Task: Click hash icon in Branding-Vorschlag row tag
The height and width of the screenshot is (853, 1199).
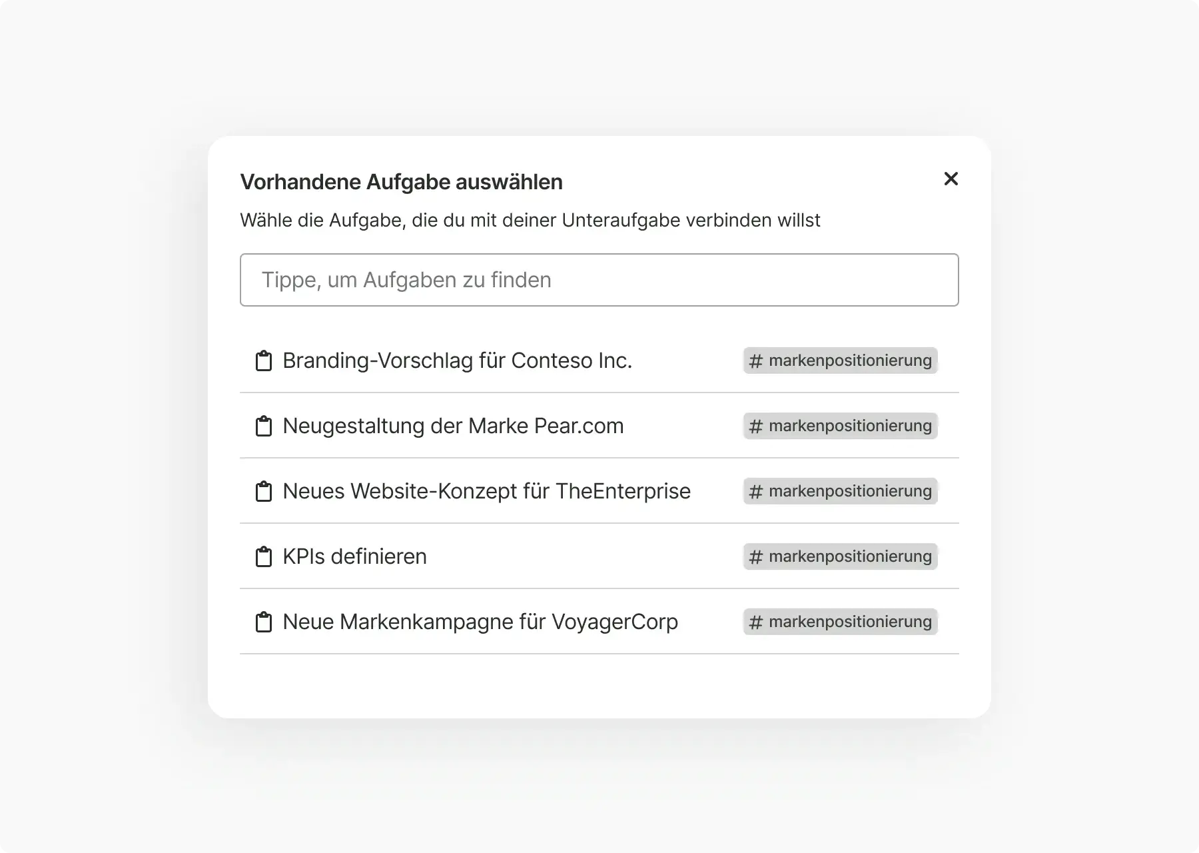Action: 755,361
